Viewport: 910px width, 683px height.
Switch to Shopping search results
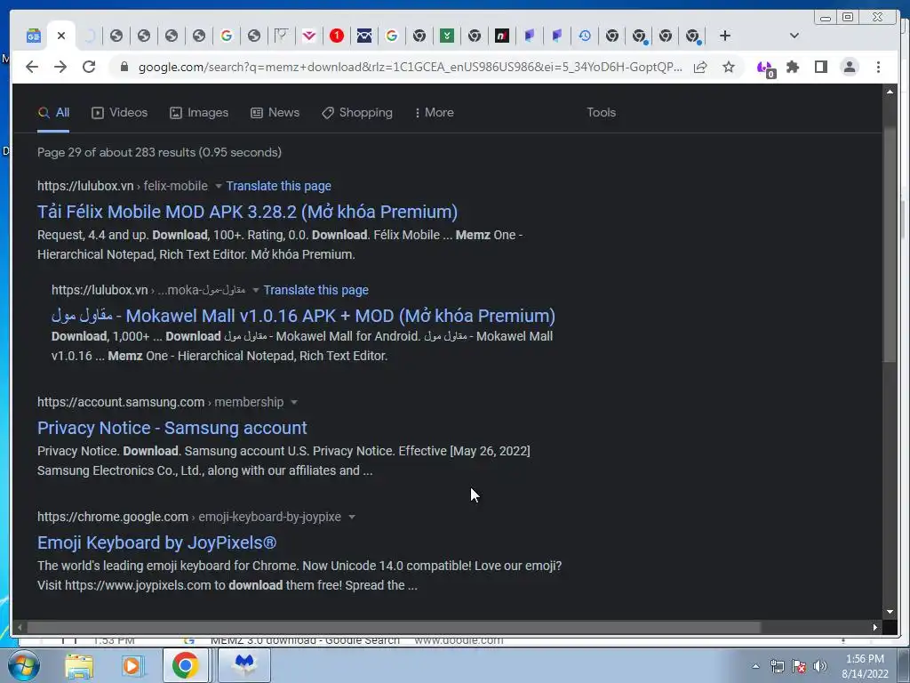click(x=357, y=113)
